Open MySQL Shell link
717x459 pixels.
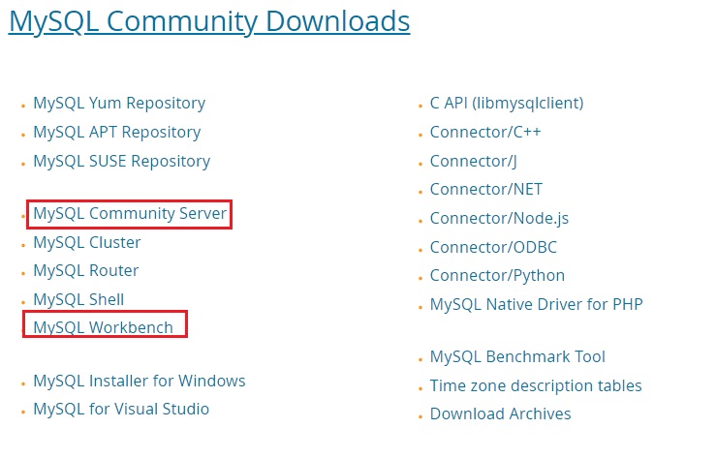(x=78, y=300)
